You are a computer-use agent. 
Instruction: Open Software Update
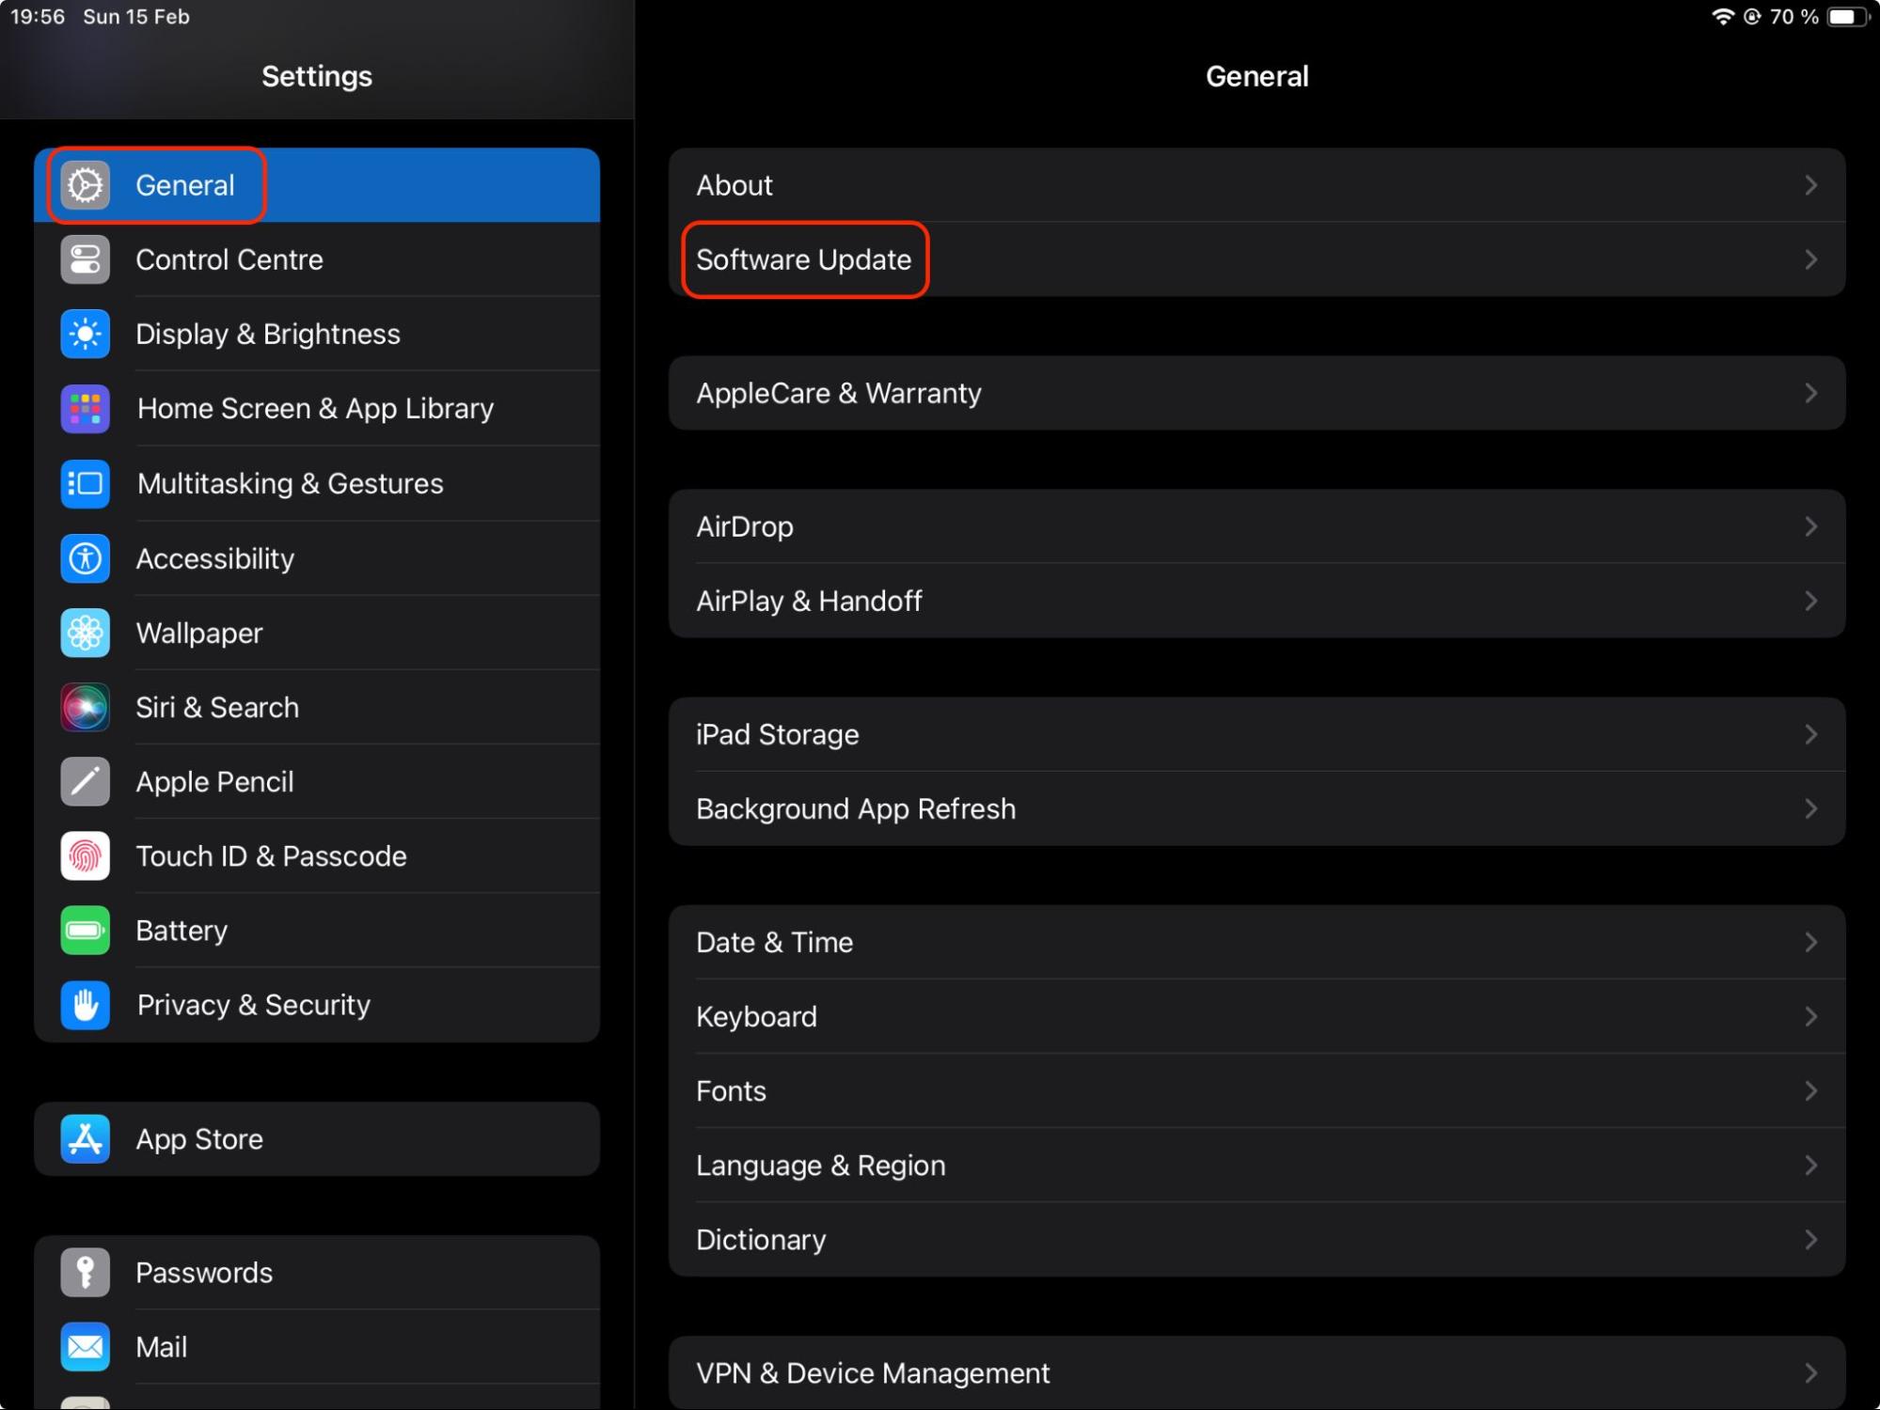click(804, 259)
